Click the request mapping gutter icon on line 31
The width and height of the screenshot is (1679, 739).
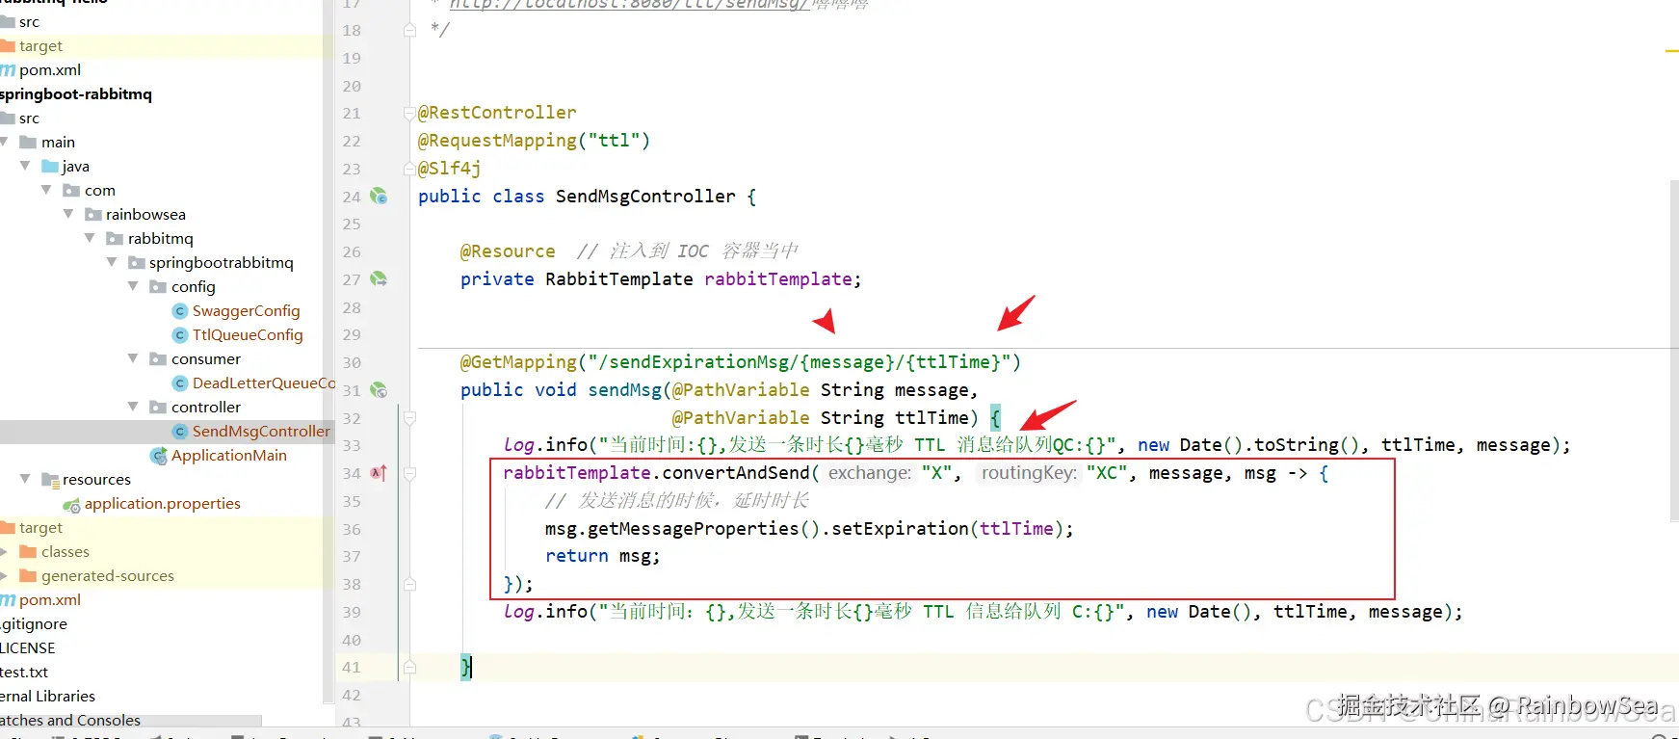tap(379, 390)
